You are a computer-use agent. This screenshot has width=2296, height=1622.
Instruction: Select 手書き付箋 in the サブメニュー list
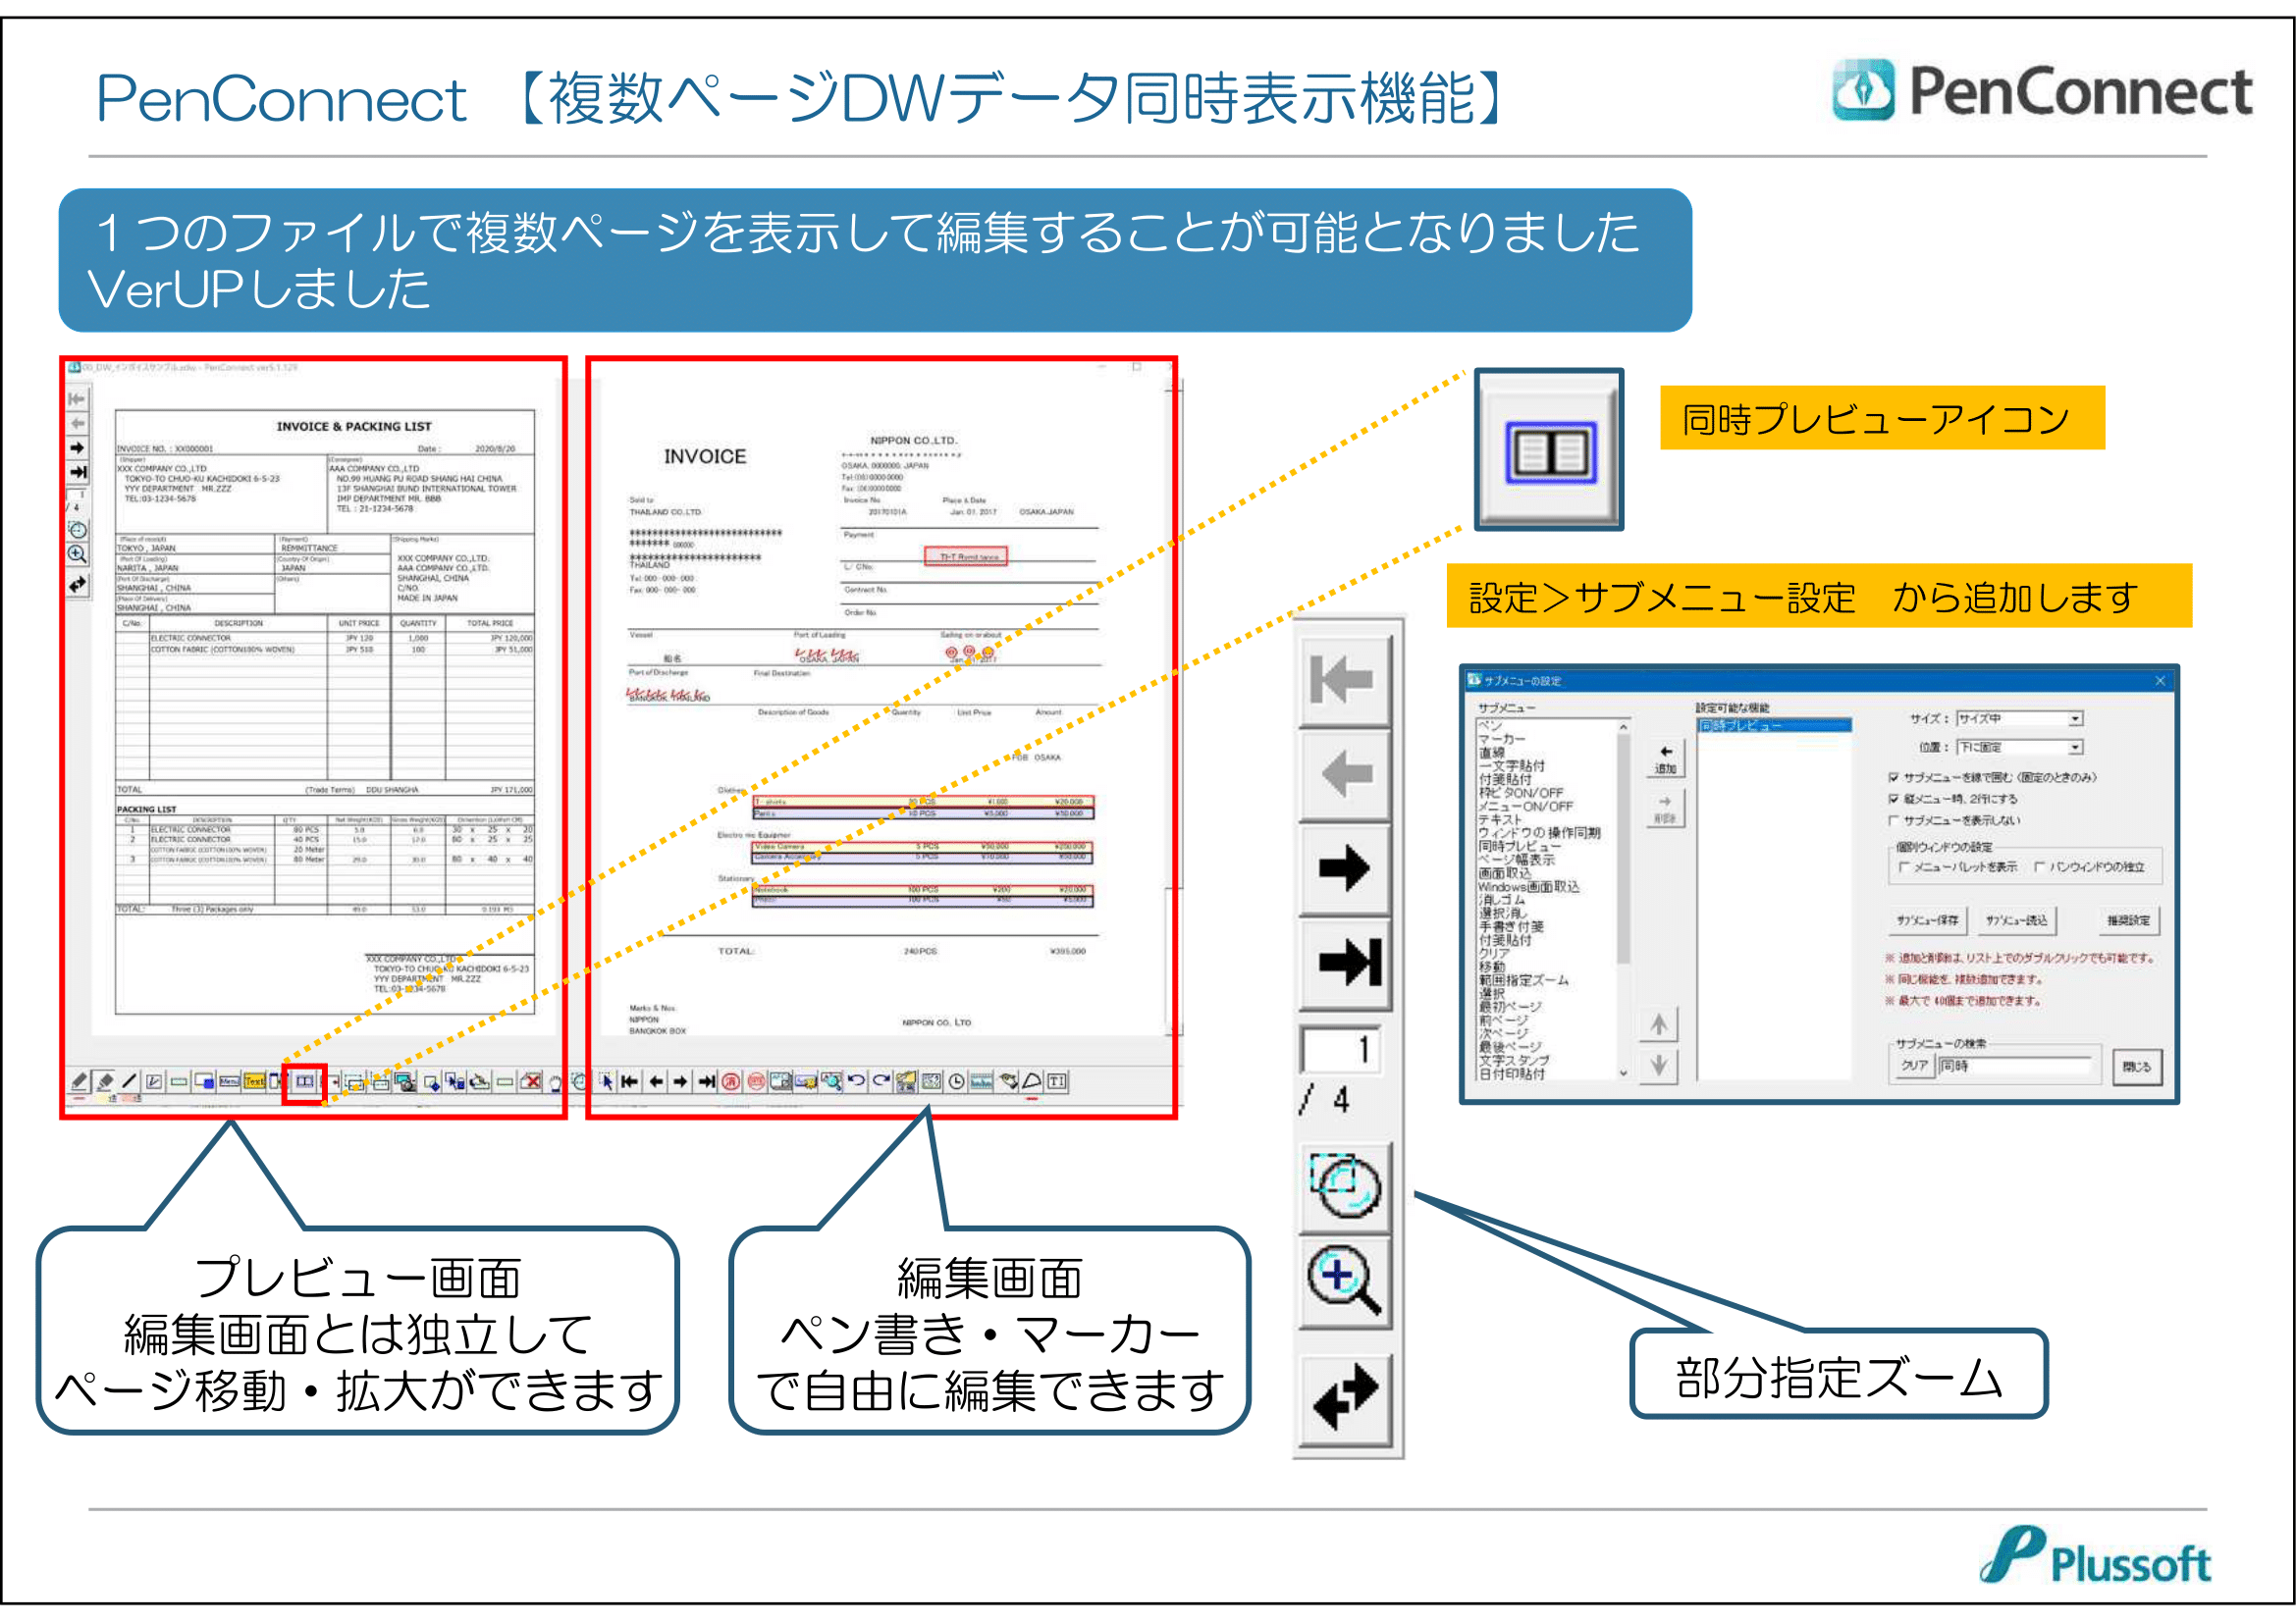(1512, 927)
